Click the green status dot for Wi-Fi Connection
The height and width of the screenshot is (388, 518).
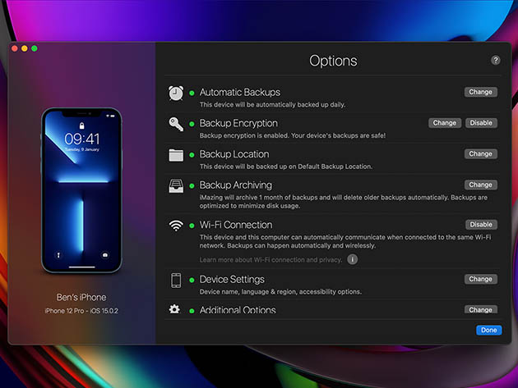[192, 226]
